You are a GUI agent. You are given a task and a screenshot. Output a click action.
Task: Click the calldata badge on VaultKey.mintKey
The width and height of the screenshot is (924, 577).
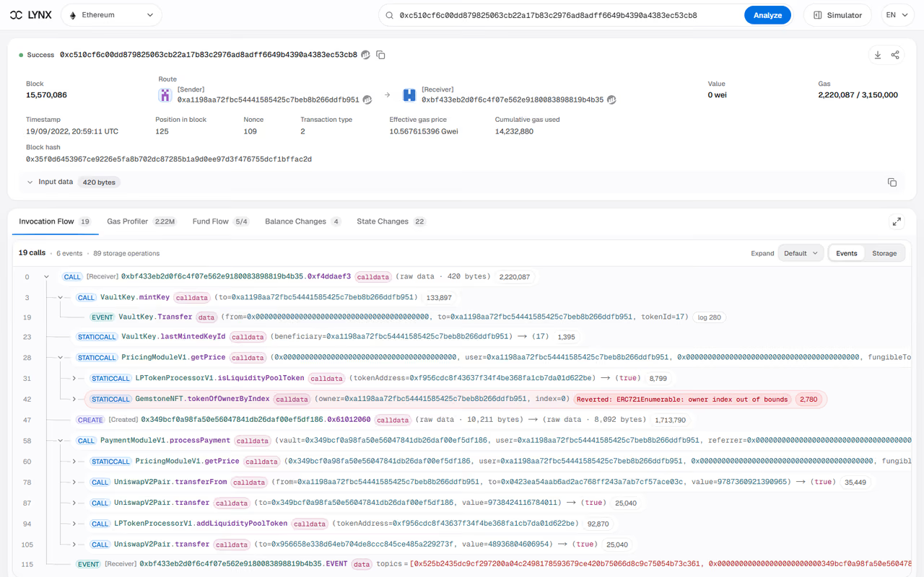tap(192, 298)
